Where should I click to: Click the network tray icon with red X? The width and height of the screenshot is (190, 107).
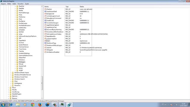click(x=171, y=105)
